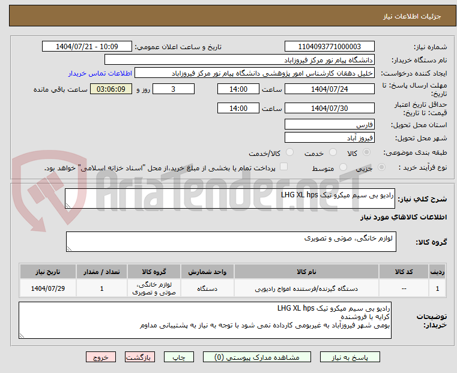Screen dimensions: 457x373
Task: Click the need date cell 1404/07/29
Action: click(48, 288)
